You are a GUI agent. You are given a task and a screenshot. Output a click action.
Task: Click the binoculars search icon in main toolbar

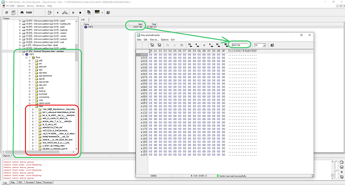click(22, 12)
